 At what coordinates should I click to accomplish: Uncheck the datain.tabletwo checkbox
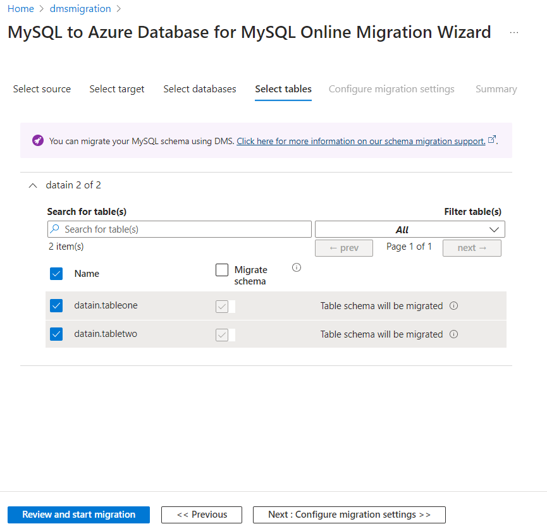(56, 334)
